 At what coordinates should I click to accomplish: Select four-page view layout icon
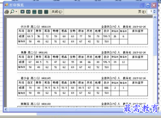coord(40,12)
